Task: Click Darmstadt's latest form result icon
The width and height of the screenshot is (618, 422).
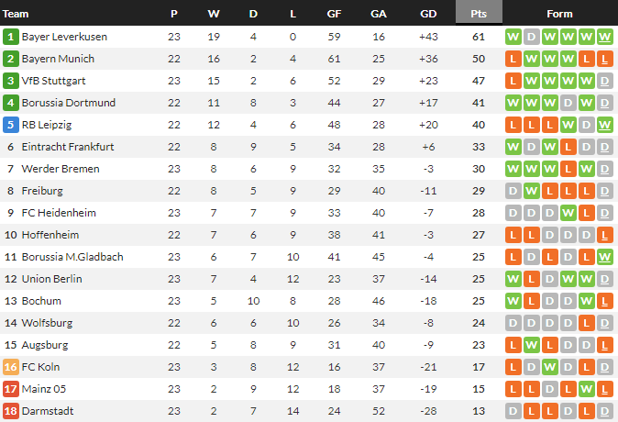Action: [x=604, y=411]
